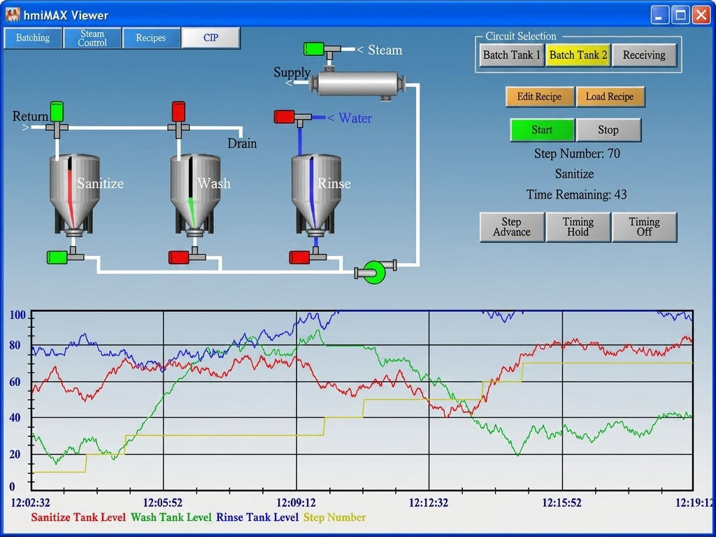Maximize the hmiMAX Viewer window
The width and height of the screenshot is (716, 537).
click(x=680, y=15)
